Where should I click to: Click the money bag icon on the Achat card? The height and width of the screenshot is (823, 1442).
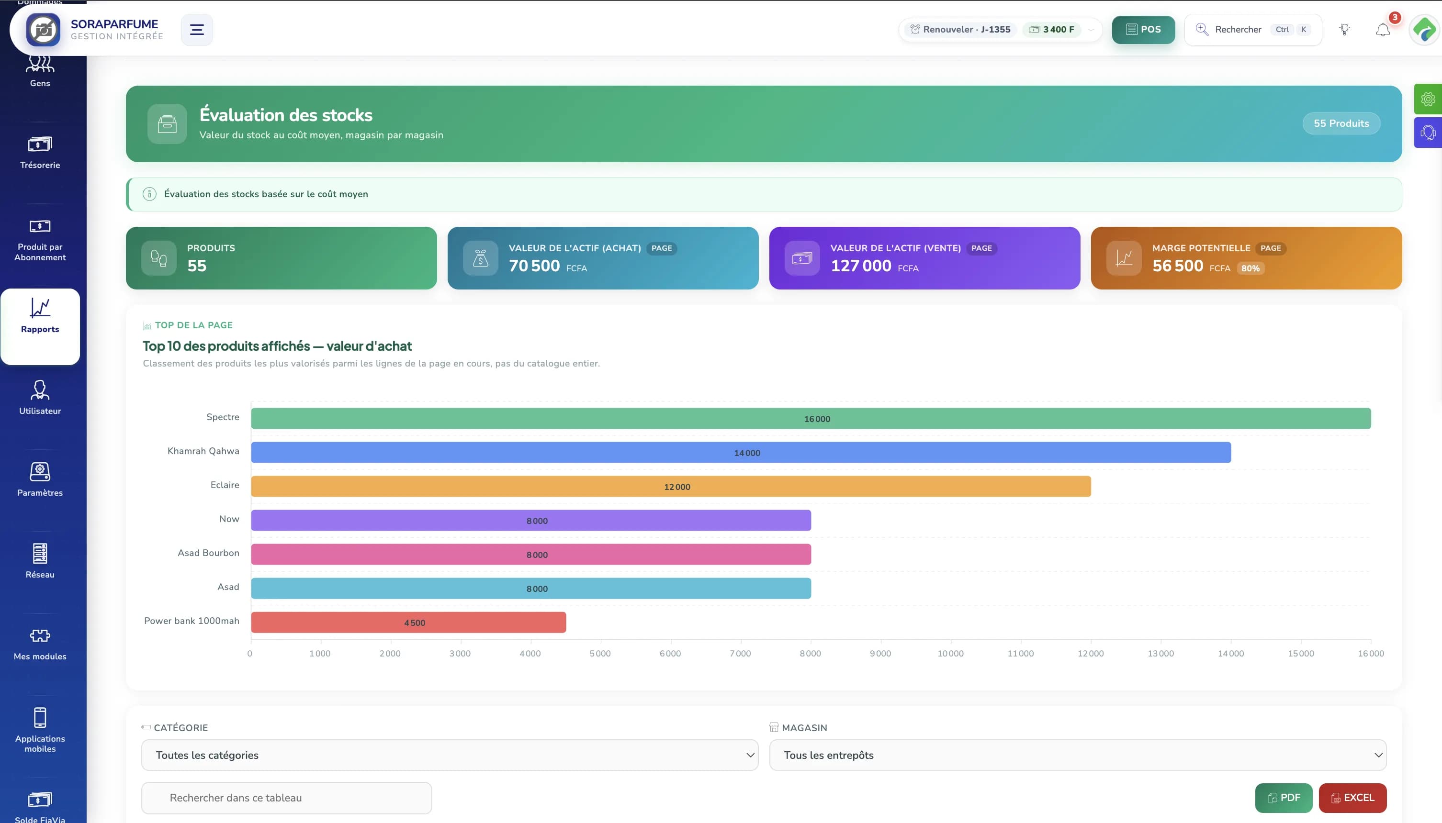tap(481, 258)
